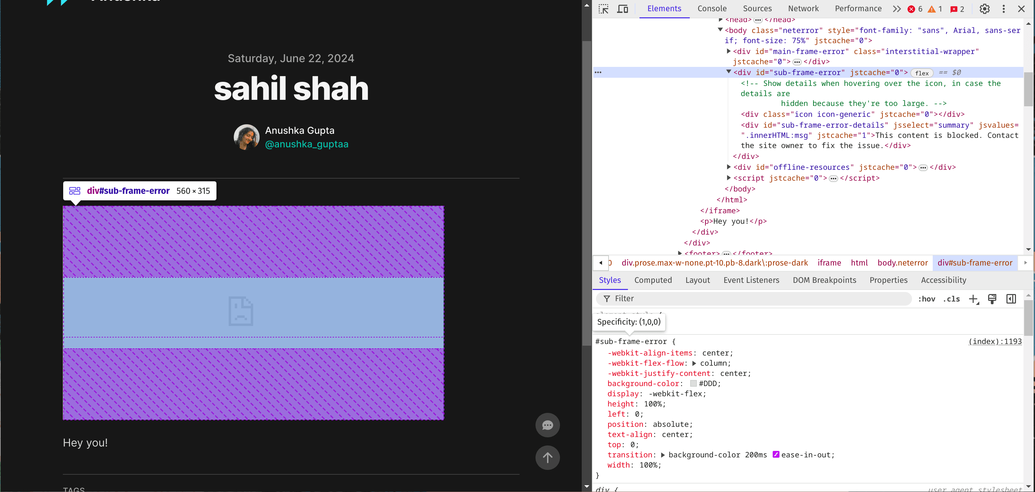Open the Performance tab
This screenshot has width=1035, height=492.
858,8
